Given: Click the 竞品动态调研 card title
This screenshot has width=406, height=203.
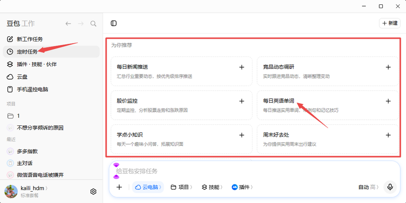Looking at the screenshot, I should [x=279, y=67].
